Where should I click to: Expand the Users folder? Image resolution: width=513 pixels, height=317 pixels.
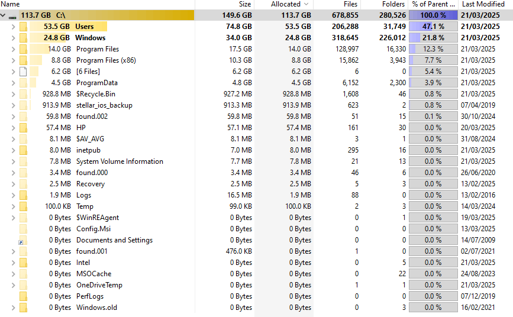pos(13,27)
